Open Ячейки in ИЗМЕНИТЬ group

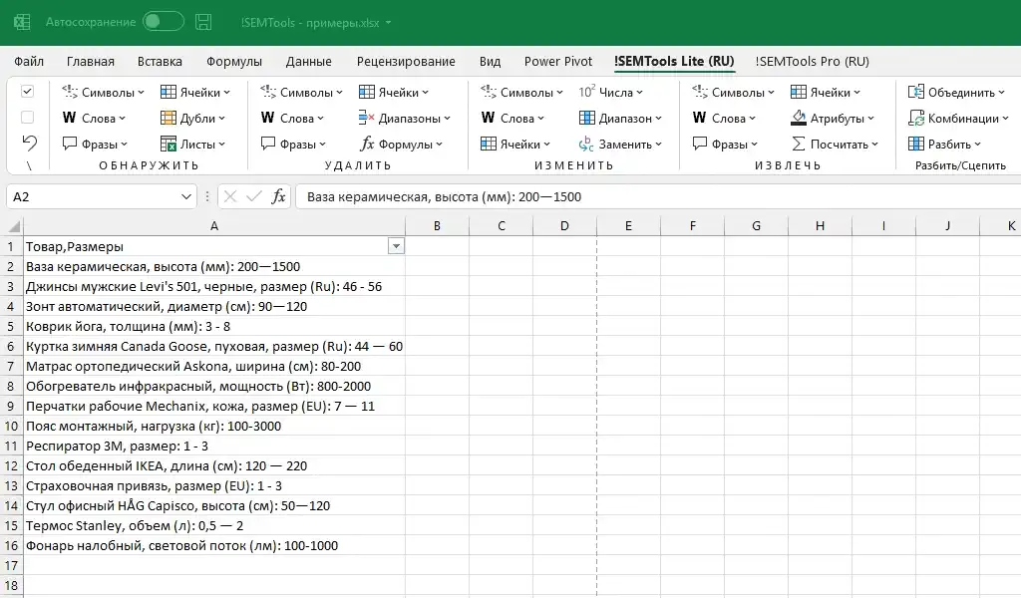point(515,145)
